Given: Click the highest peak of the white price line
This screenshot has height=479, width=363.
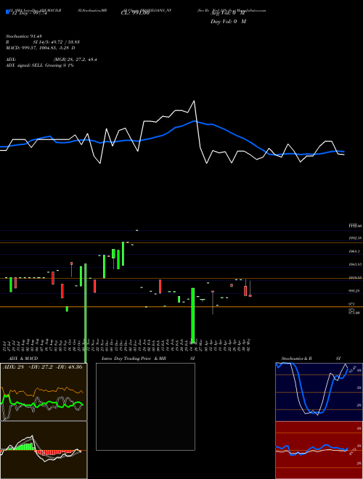Looking at the screenshot, I should [x=194, y=100].
